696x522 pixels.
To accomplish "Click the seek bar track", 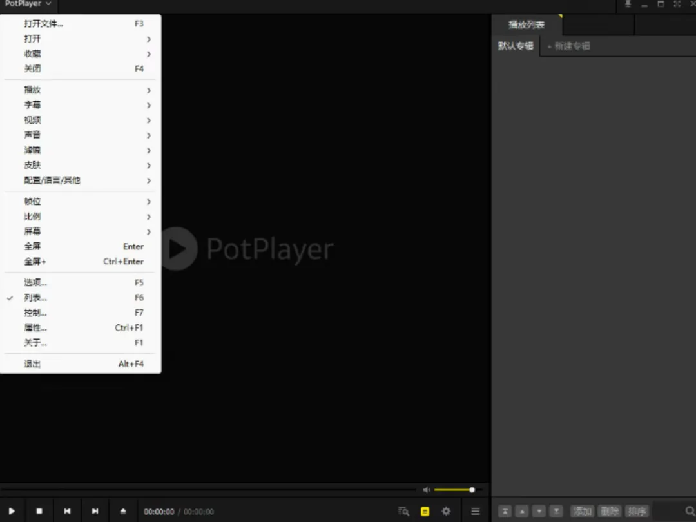I will 209,490.
